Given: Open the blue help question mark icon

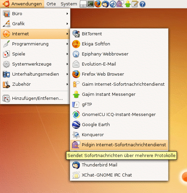Looking at the screenshot, I should pos(142,4).
